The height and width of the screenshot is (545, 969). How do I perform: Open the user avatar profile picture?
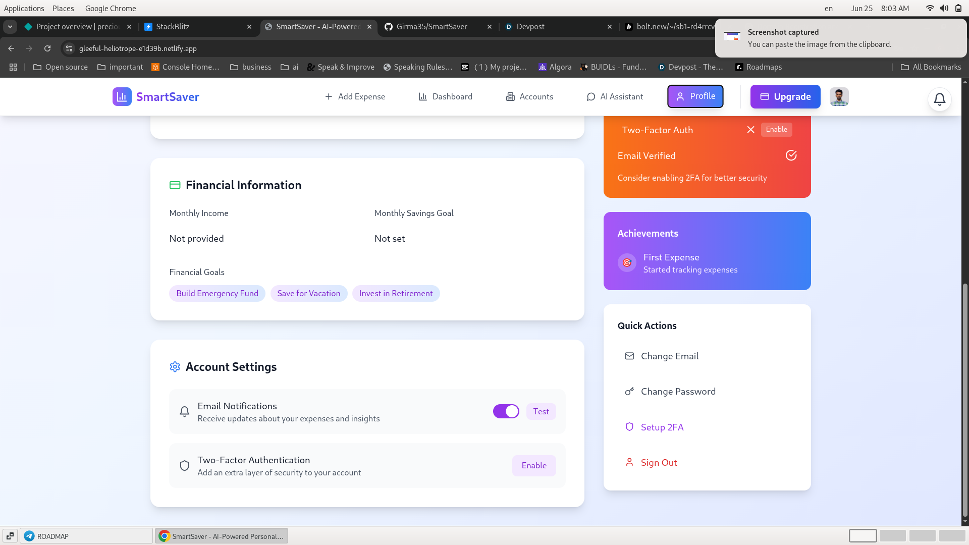(x=839, y=97)
